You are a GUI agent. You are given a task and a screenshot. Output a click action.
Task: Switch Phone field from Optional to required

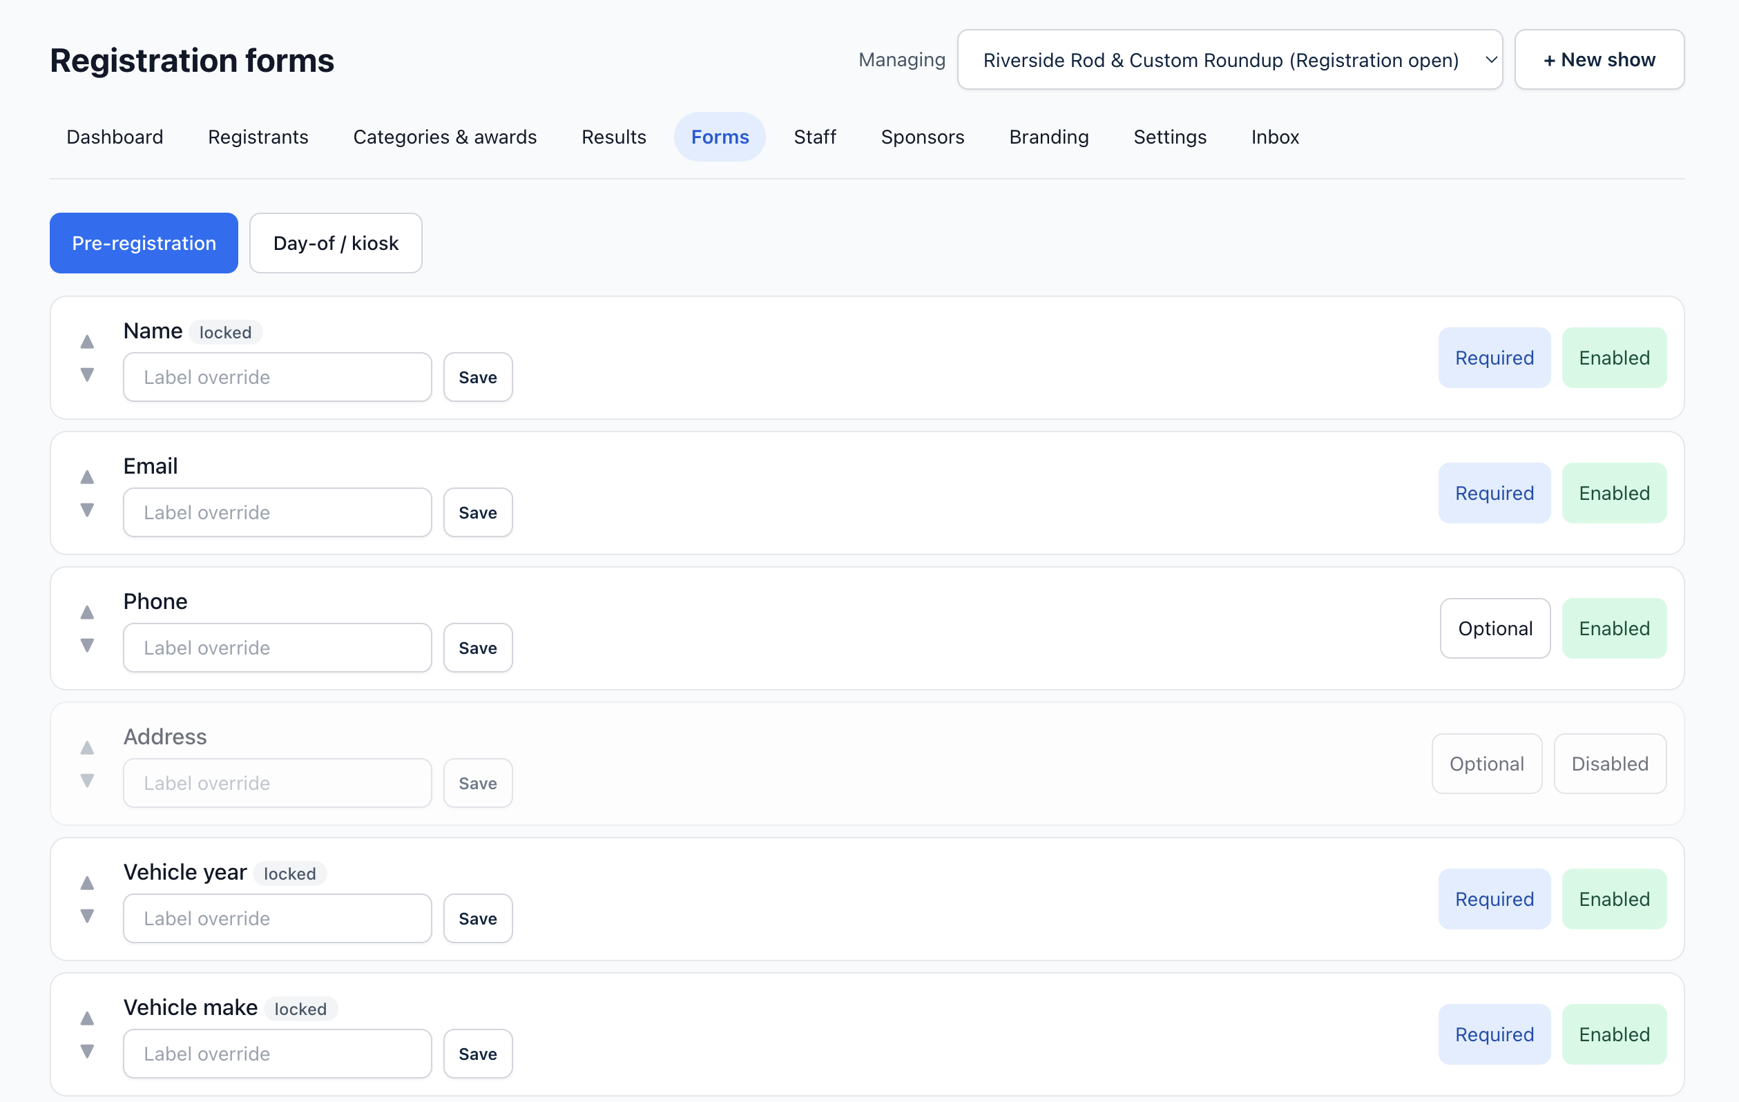[x=1495, y=628]
